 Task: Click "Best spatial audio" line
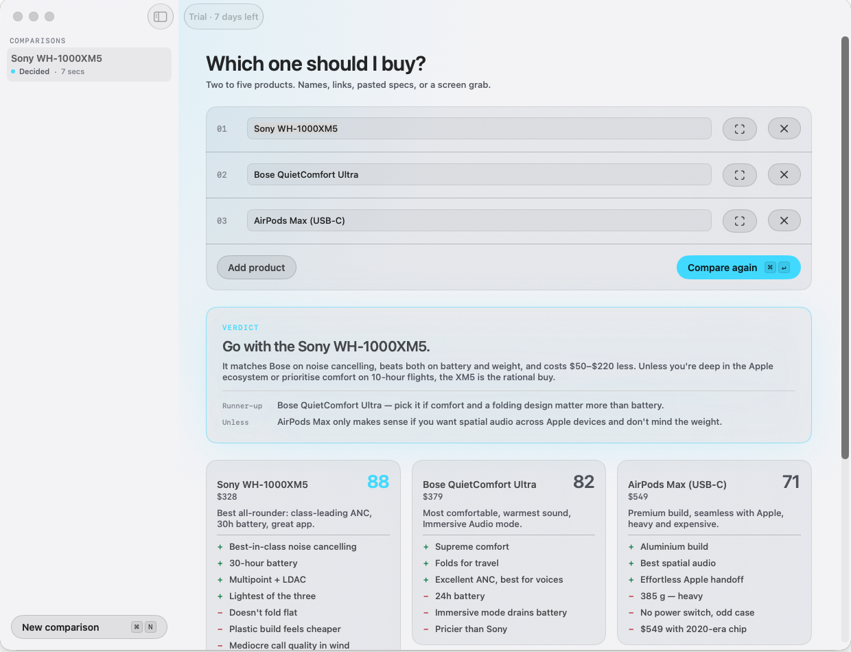(x=678, y=563)
